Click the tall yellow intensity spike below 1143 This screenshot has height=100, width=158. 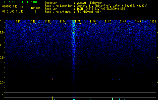point(52,98)
